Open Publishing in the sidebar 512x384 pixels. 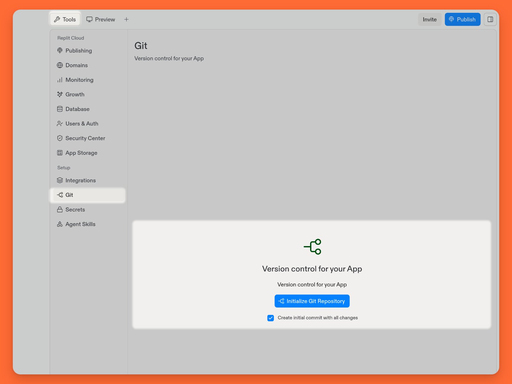point(89,51)
